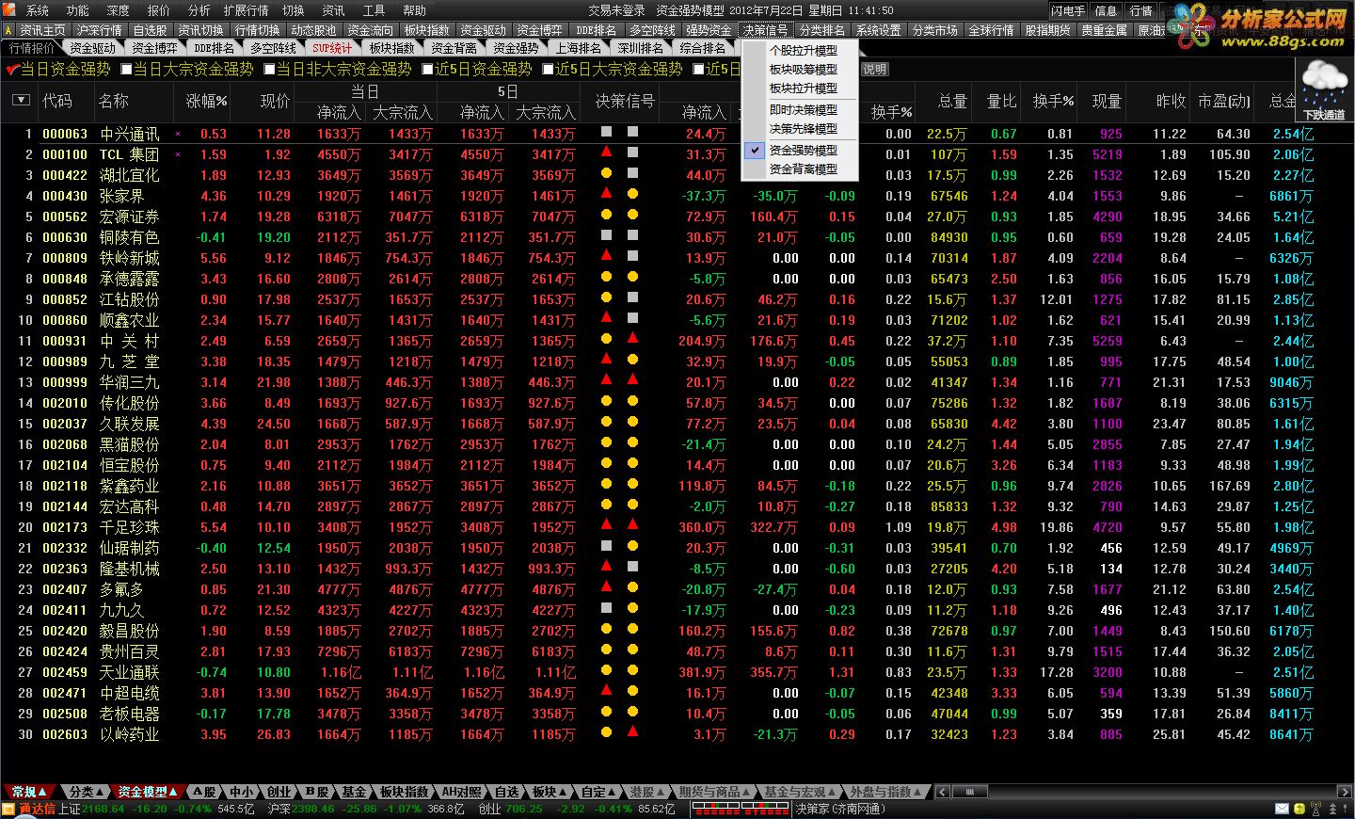Open the dropdown arrow left of 代码 header
This screenshot has width=1355, height=819.
click(21, 100)
